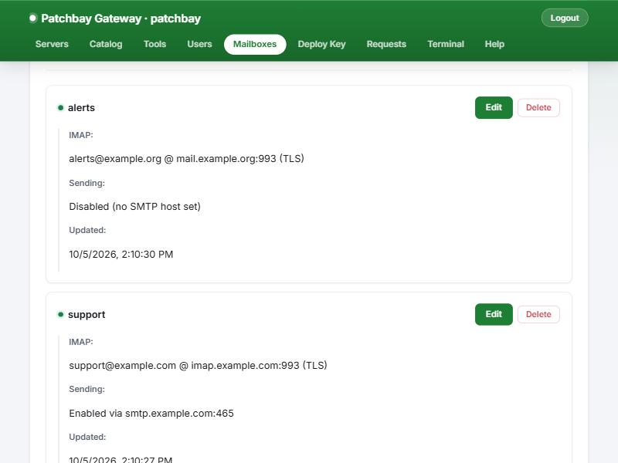This screenshot has width=618, height=463.
Task: Edit the alerts mailbox
Action: click(x=494, y=107)
